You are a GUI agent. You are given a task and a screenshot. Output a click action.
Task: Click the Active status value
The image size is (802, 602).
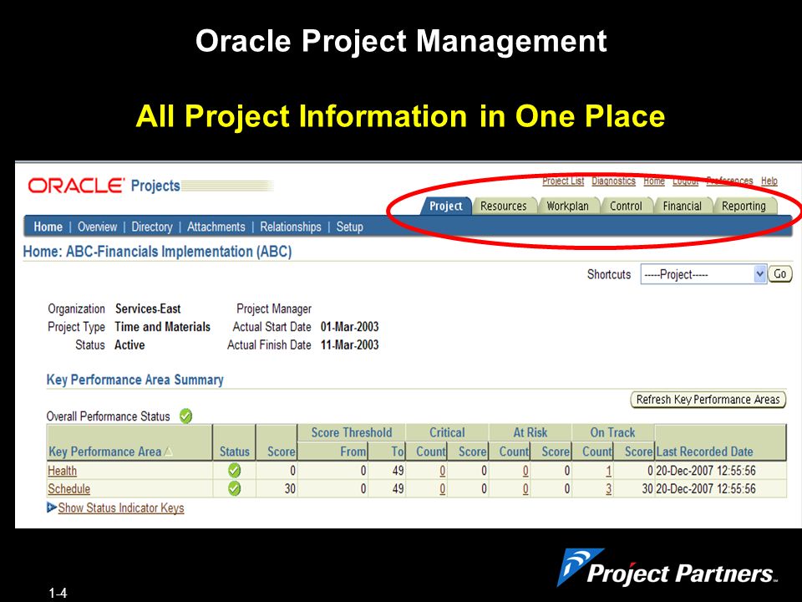129,345
